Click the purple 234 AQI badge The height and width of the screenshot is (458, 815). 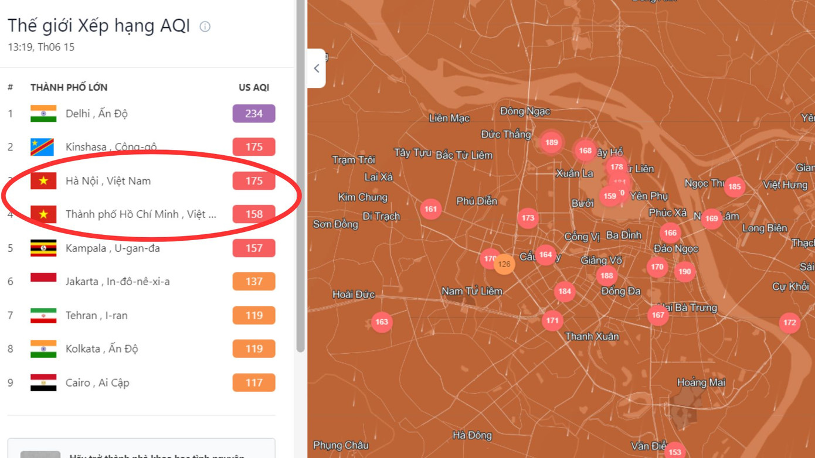point(253,114)
